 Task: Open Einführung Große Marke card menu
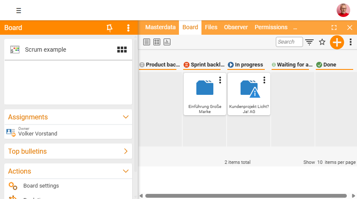(220, 80)
